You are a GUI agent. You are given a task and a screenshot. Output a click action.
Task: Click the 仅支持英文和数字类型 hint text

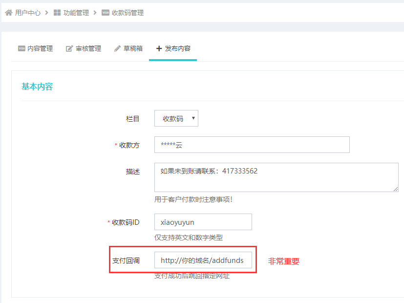click(189, 238)
